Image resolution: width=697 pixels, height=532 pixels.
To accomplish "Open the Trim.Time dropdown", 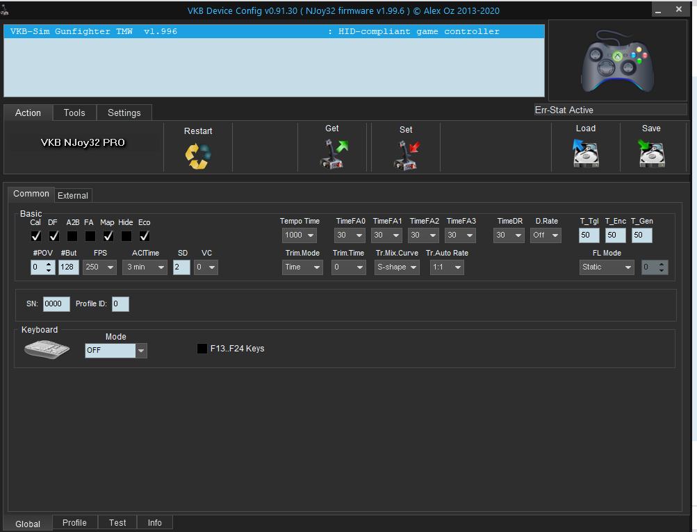I will pyautogui.click(x=349, y=267).
